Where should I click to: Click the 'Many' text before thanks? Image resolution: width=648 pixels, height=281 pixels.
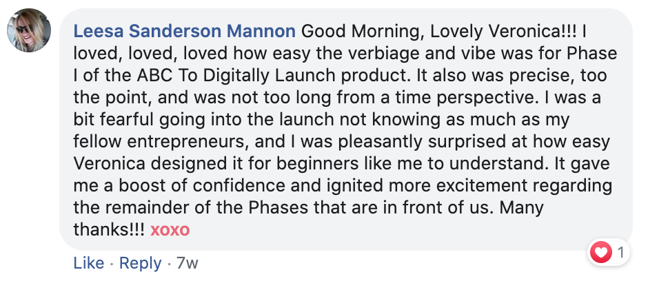(521, 207)
